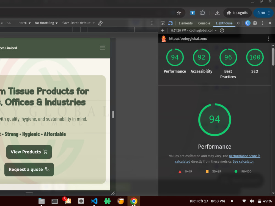This screenshot has width=275, height=206.
Task: Click the Error button in Chrome toolbar
Action: [263, 13]
